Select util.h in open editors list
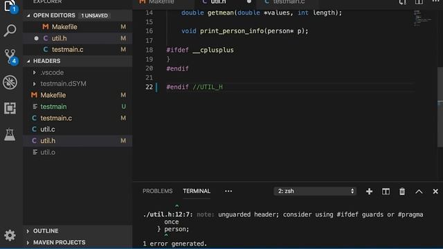The height and width of the screenshot is (249, 443). pyautogui.click(x=78, y=38)
